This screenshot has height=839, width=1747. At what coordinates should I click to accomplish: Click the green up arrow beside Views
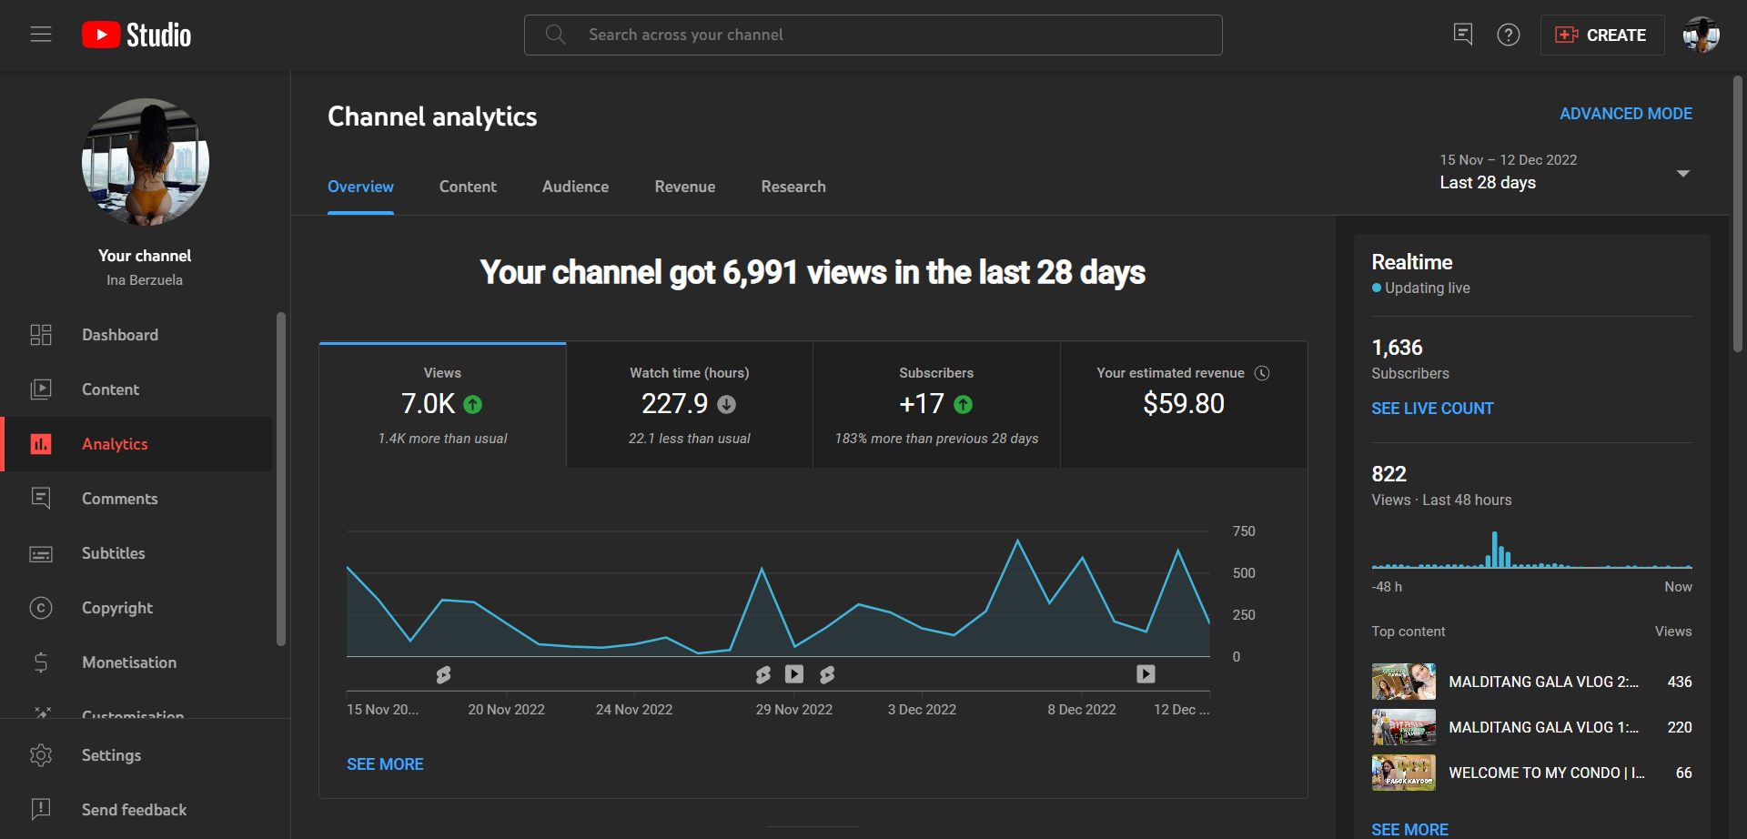(473, 404)
